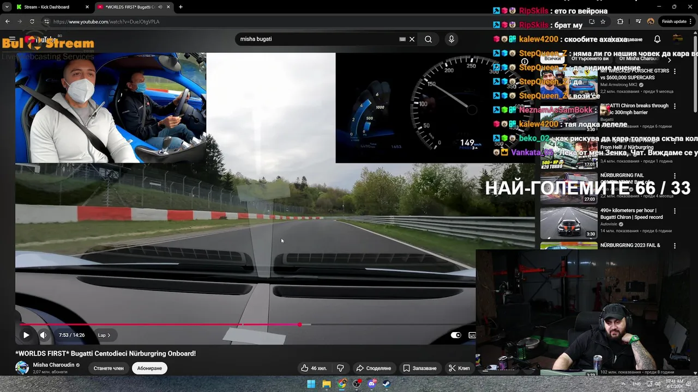
Task: Open options for Bugatti Chiron 300mph video
Action: [675, 106]
